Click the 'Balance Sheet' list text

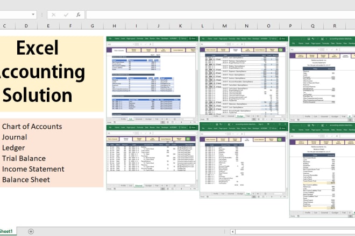click(26, 180)
